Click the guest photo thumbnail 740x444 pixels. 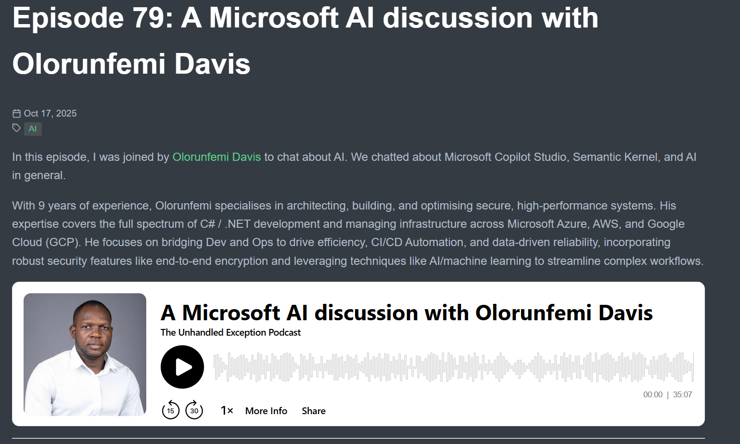(x=85, y=354)
